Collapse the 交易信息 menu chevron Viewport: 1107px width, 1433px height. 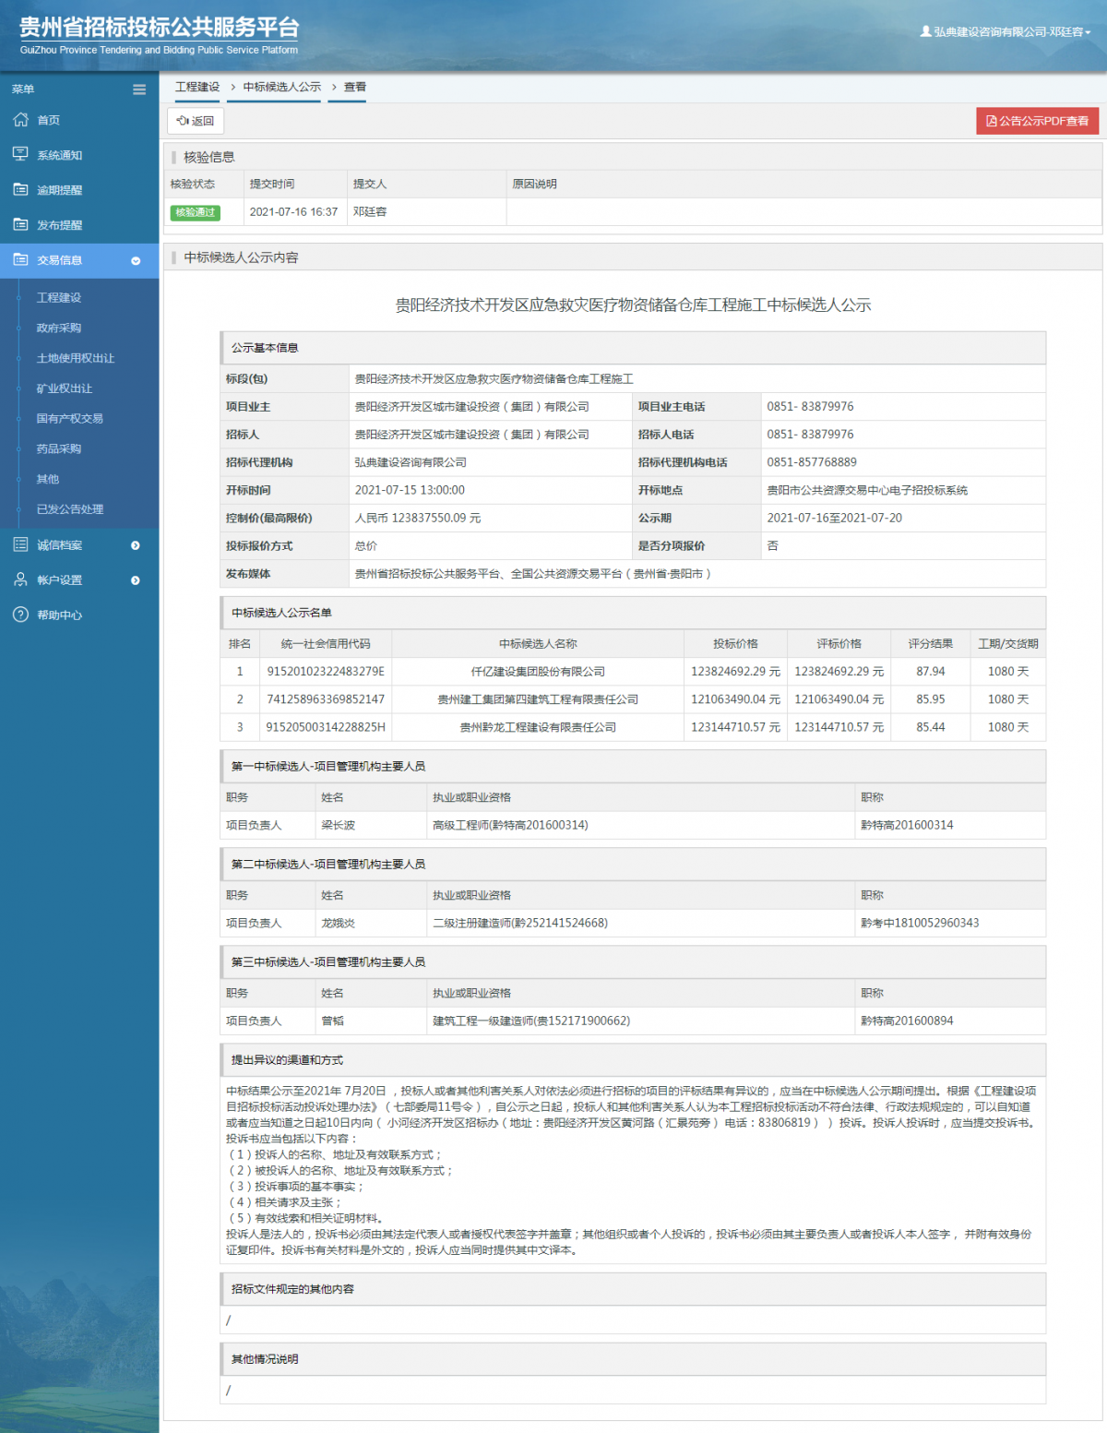136,261
